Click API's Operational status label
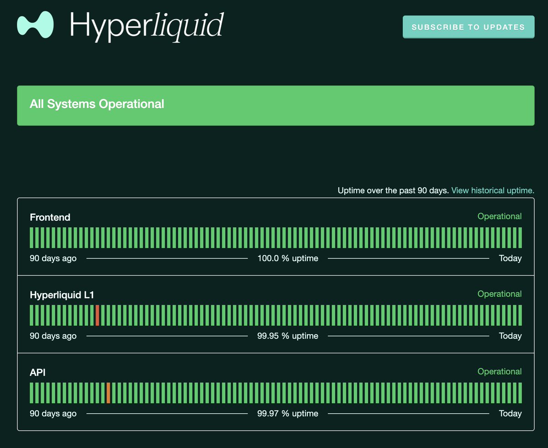The height and width of the screenshot is (448, 548). pos(500,372)
